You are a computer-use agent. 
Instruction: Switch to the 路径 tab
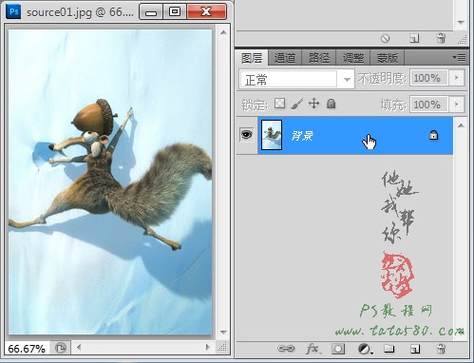click(x=319, y=58)
